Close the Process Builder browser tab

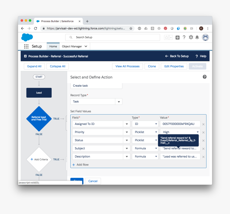coord(79,21)
